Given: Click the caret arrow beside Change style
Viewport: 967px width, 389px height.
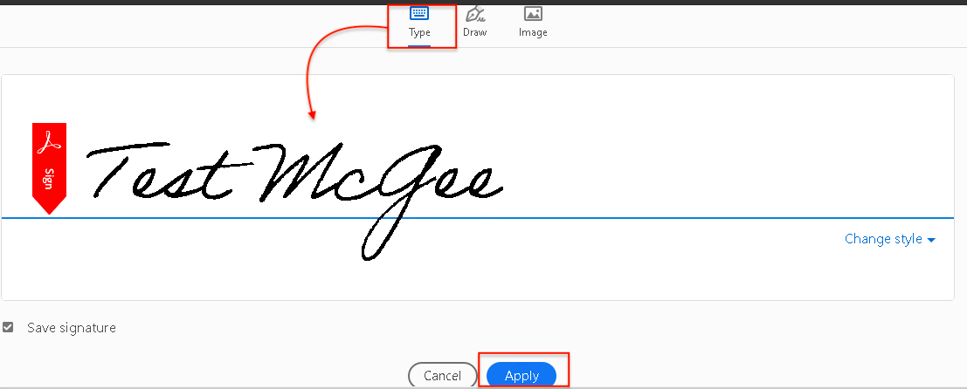Looking at the screenshot, I should coord(931,240).
